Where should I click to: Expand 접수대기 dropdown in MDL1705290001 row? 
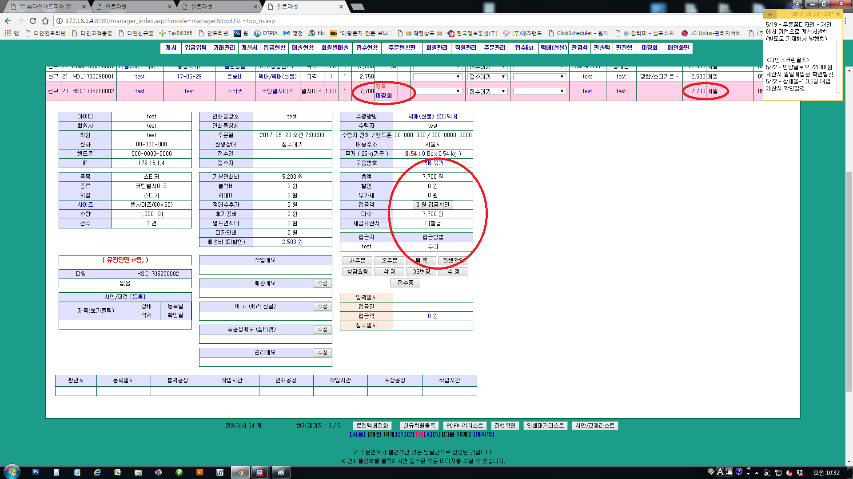pos(487,77)
